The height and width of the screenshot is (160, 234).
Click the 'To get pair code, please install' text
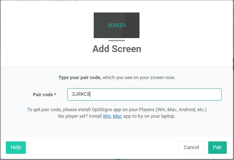coord(59,109)
